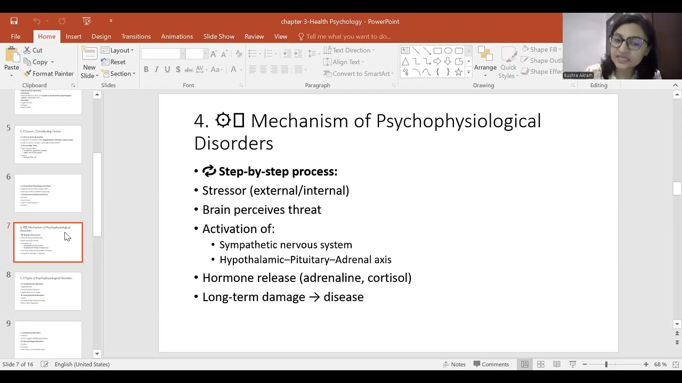Select the text box shape in shapes gallery
This screenshot has height=383, width=682.
(x=405, y=51)
